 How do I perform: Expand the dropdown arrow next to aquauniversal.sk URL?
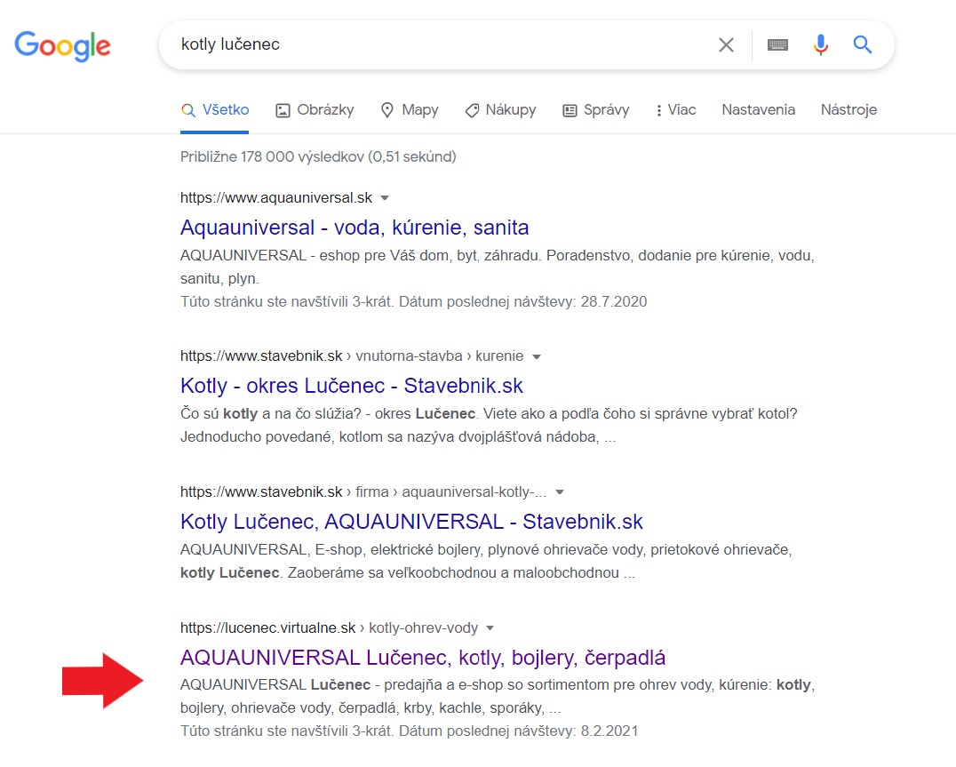point(385,198)
